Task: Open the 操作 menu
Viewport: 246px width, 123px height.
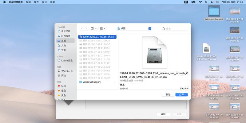Action: point(36,2)
